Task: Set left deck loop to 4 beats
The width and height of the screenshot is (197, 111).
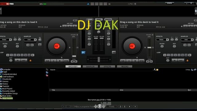Action: (x=18, y=55)
